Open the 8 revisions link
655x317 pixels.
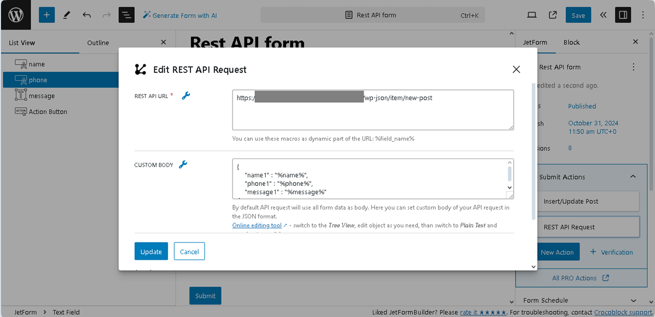[570, 148]
